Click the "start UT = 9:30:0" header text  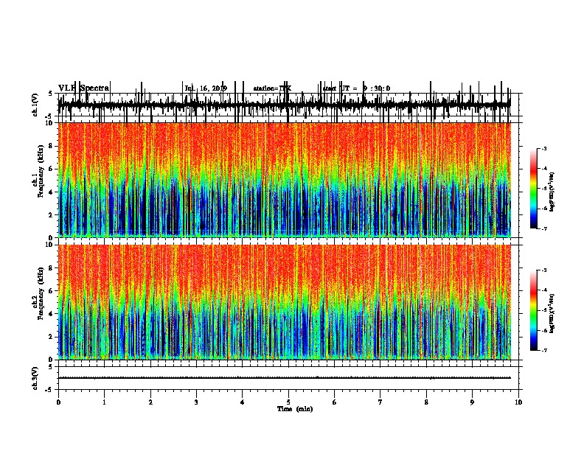(356, 88)
